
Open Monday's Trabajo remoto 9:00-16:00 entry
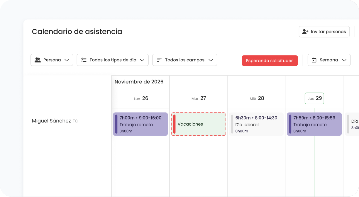click(140, 124)
